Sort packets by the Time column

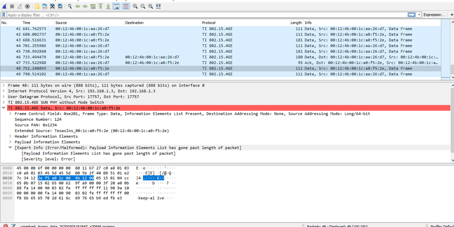point(38,22)
